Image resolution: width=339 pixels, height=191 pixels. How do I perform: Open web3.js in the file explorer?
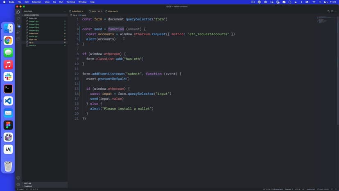click(32, 45)
